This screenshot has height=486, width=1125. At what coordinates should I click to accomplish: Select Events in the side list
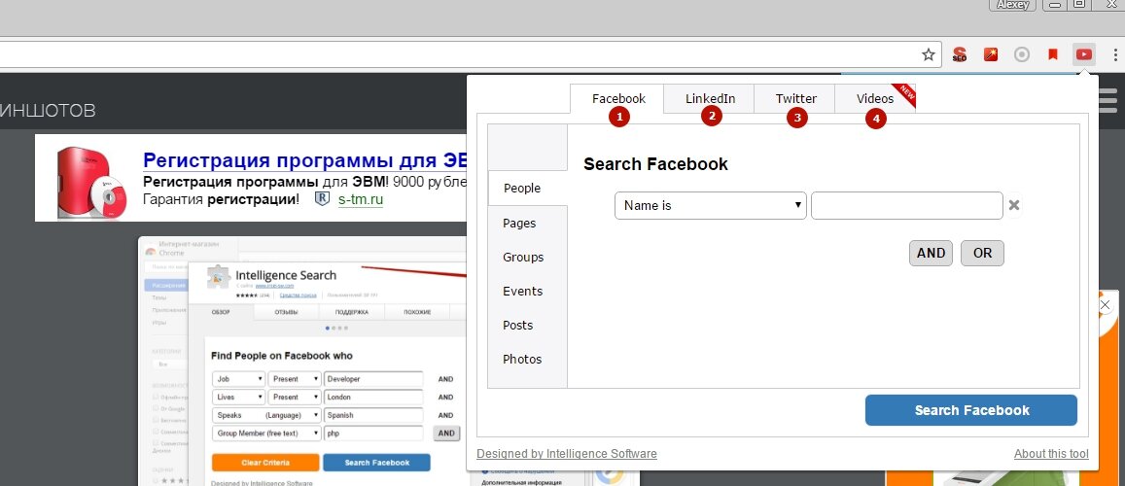[522, 291]
